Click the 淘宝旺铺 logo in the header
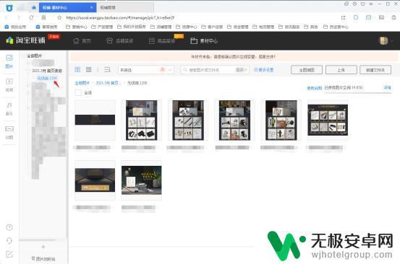 coord(25,40)
